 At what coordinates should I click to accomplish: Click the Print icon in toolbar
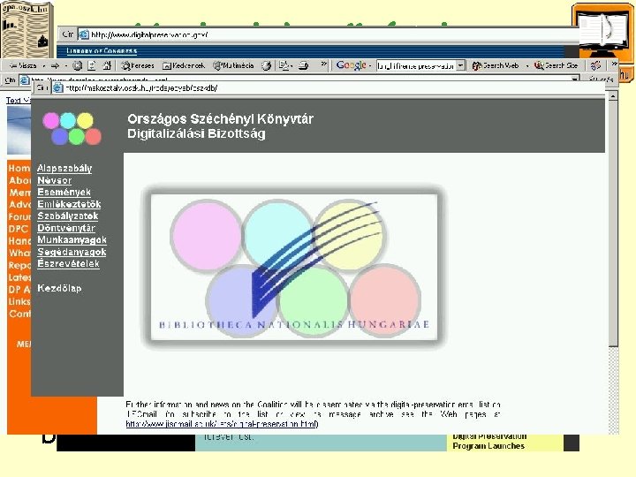[x=303, y=65]
